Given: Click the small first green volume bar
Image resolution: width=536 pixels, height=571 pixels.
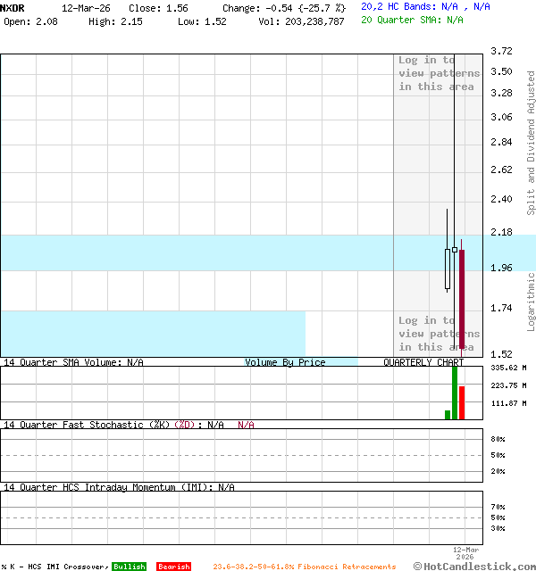Looking at the screenshot, I should (x=448, y=414).
